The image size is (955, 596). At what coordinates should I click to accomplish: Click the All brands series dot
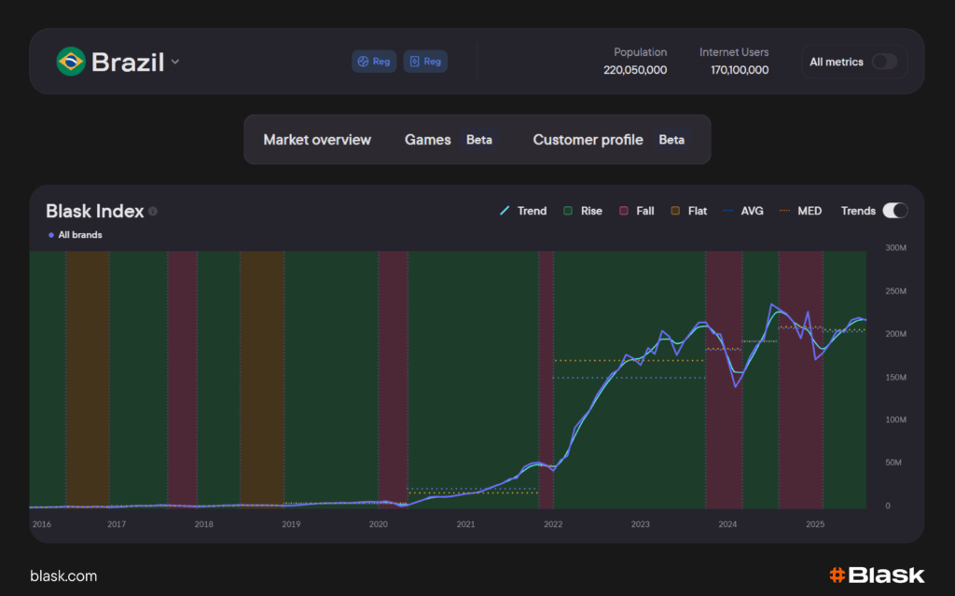51,235
